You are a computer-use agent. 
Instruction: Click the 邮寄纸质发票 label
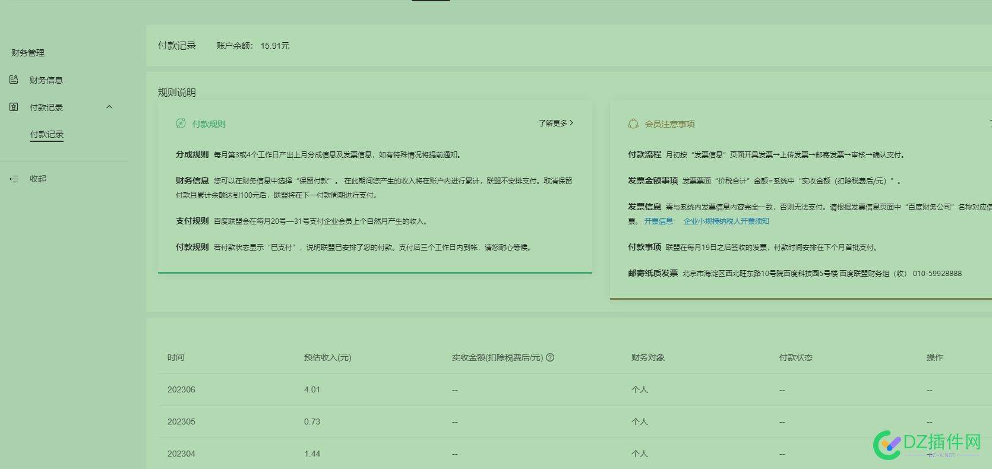pyautogui.click(x=653, y=273)
